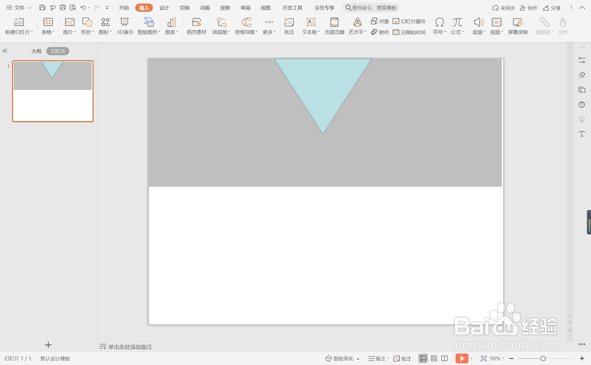Image resolution: width=591 pixels, height=365 pixels.
Task: Click the 分享 share button
Action: (552, 8)
